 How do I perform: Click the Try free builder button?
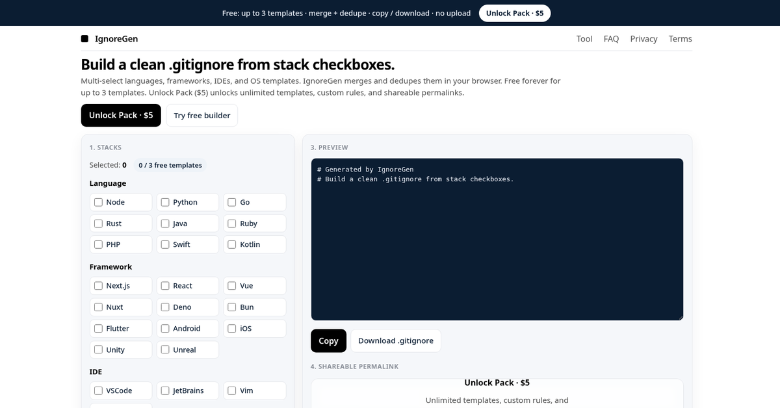tap(202, 115)
